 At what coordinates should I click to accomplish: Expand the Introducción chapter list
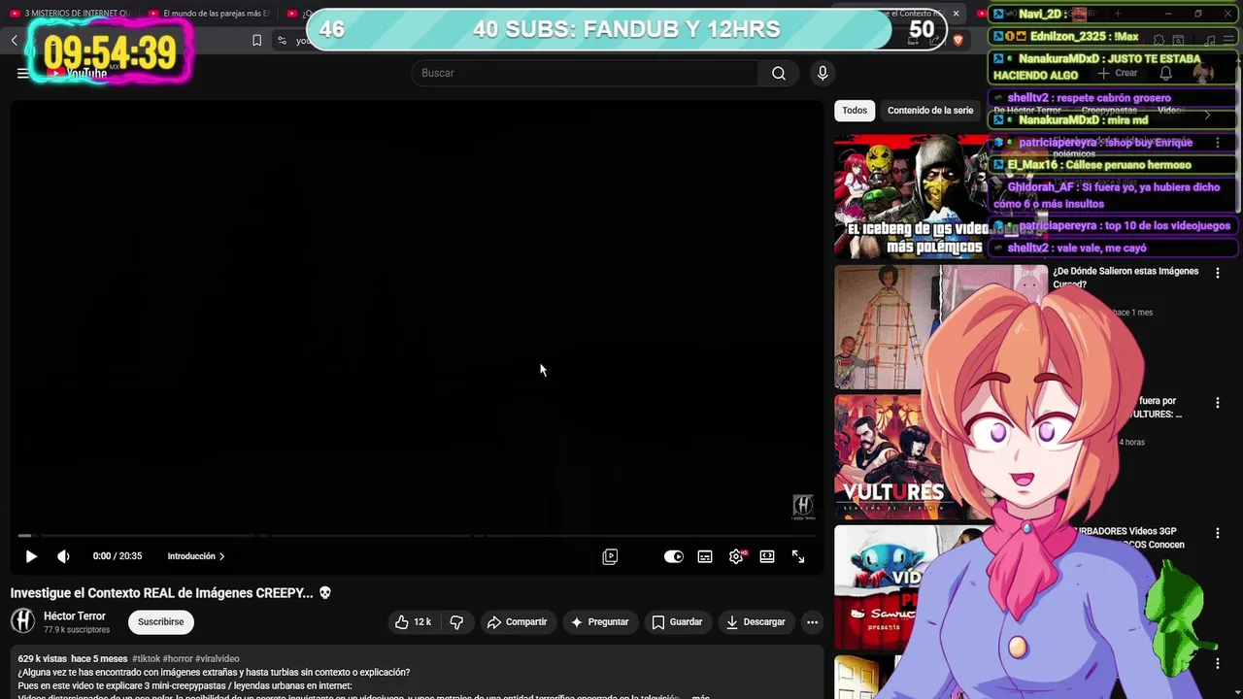tap(196, 556)
